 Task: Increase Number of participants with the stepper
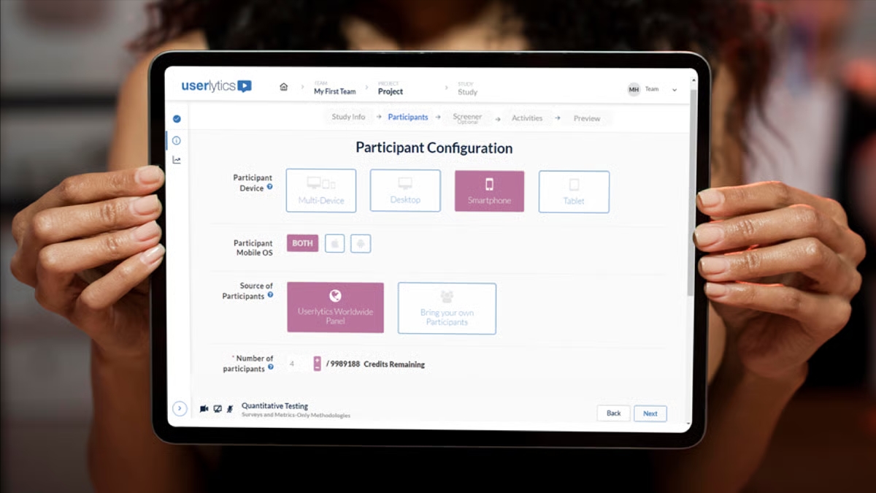(x=317, y=359)
